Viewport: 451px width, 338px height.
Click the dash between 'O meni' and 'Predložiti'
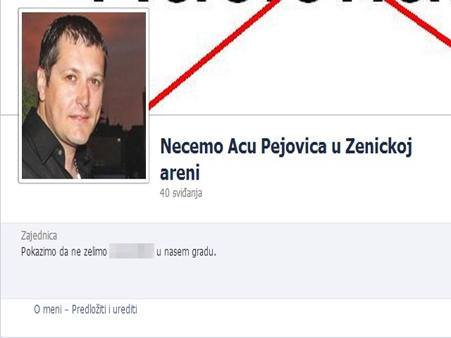(x=66, y=310)
